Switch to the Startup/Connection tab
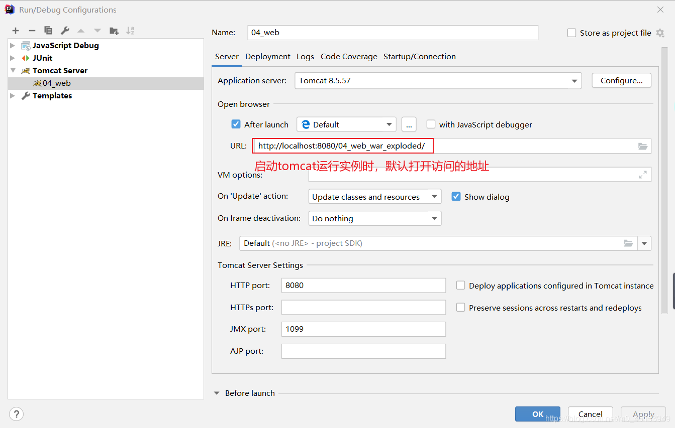The image size is (675, 428). tap(420, 57)
